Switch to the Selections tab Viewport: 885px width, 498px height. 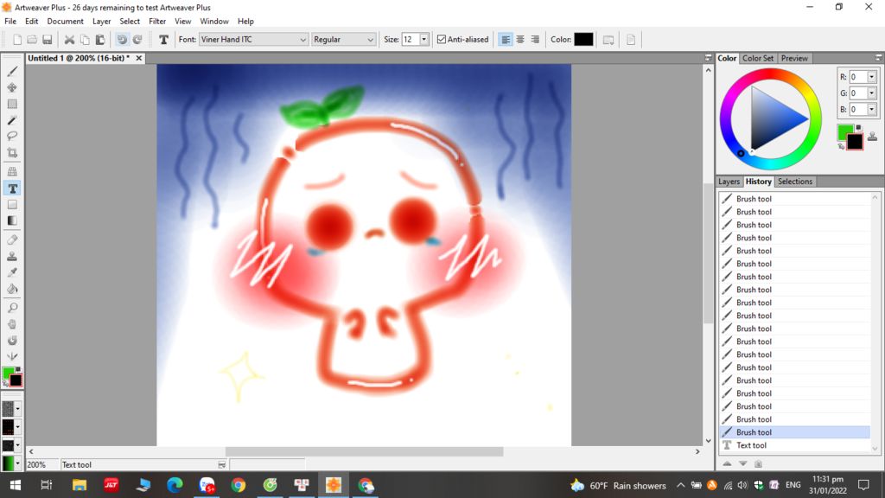coord(795,182)
